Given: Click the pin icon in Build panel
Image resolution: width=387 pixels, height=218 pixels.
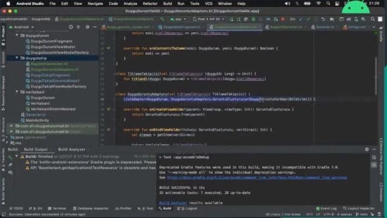Looking at the screenshot, I should (x=10, y=165).
